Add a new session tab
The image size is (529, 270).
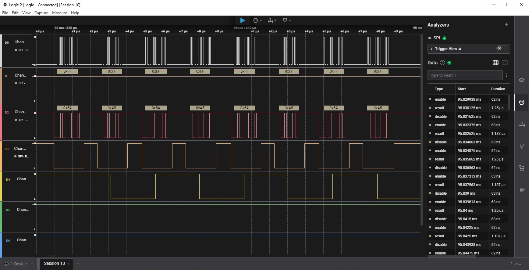click(78, 264)
